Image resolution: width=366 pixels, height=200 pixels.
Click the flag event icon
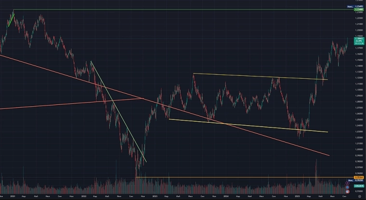[x=347, y=192]
